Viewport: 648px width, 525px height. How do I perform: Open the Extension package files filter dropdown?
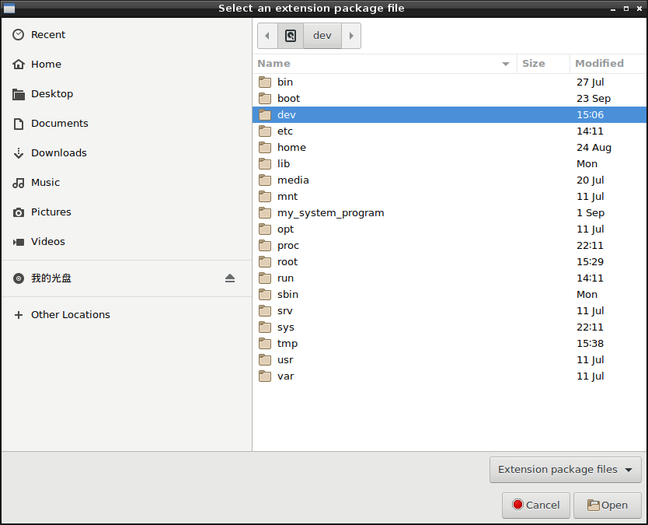[x=566, y=470]
